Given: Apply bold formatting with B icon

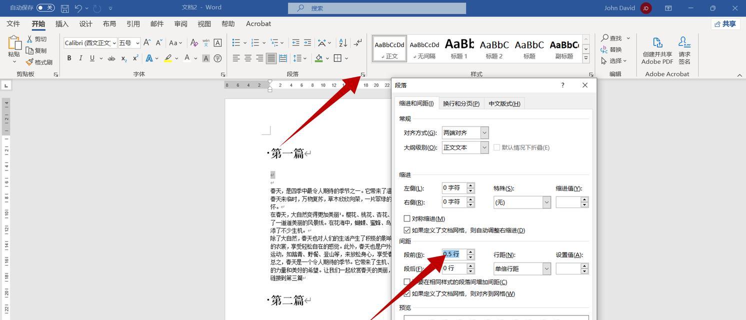Looking at the screenshot, I should [69, 58].
